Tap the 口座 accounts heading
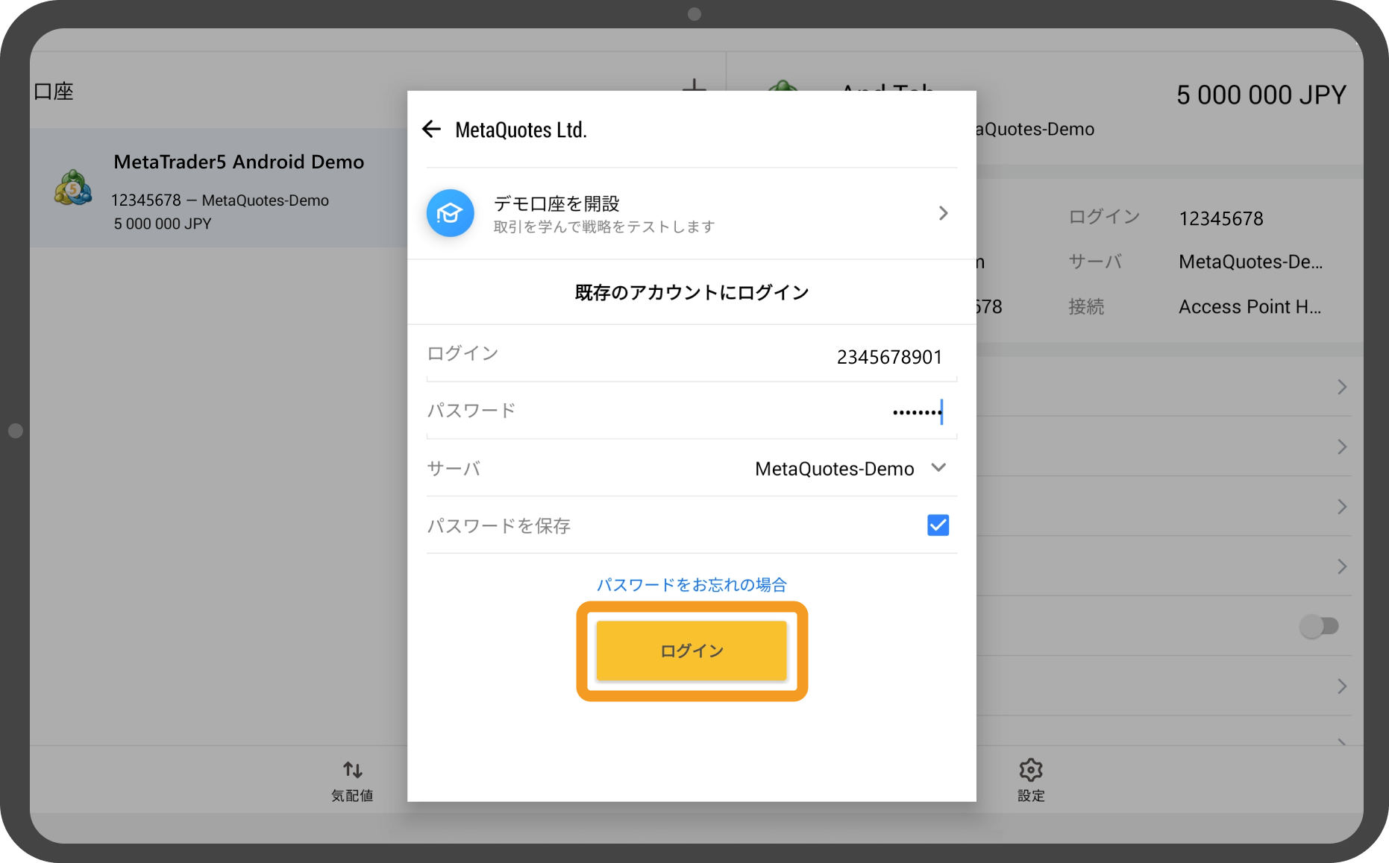Viewport: 1389px width, 863px height. pyautogui.click(x=54, y=92)
